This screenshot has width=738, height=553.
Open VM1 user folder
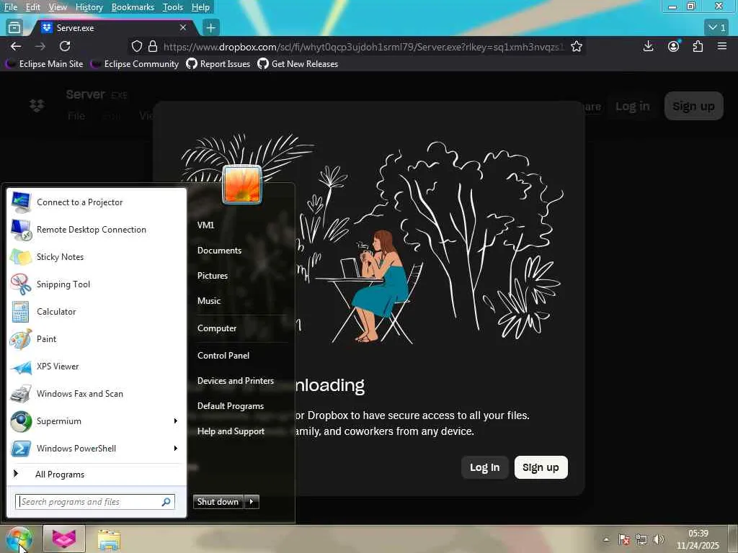click(x=205, y=225)
